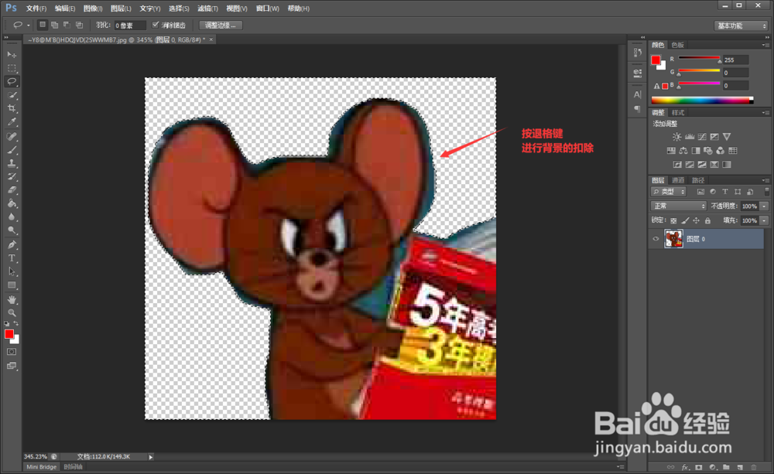
Task: Switch to 通道 channels tab
Action: [678, 180]
